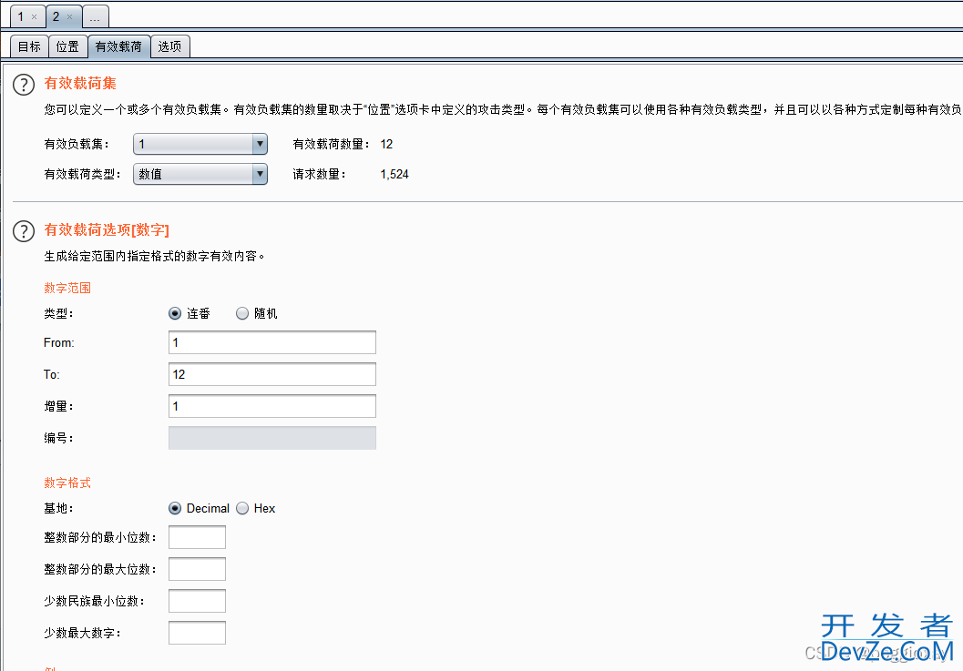Click the 有效载荷集 heading
Viewport: 963px width, 671px height.
pos(80,84)
